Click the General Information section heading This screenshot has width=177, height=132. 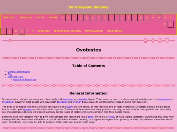point(88,93)
